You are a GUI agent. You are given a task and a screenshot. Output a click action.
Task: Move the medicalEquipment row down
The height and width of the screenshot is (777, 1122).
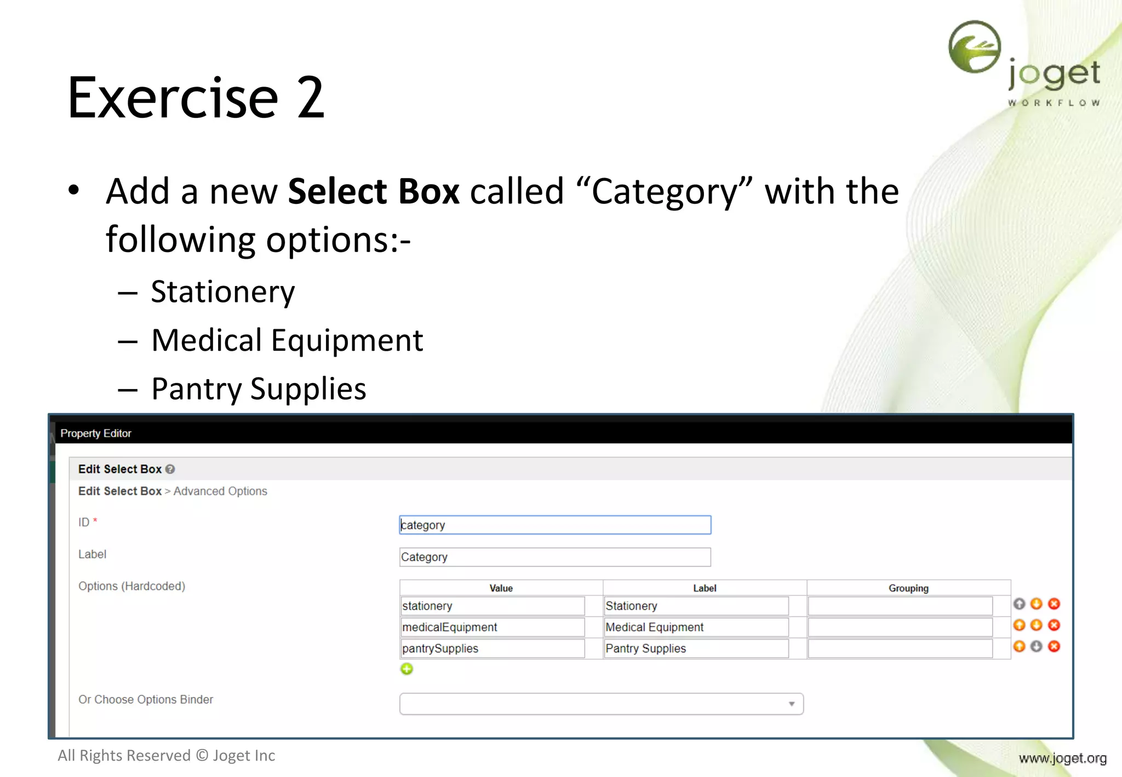[1036, 625]
